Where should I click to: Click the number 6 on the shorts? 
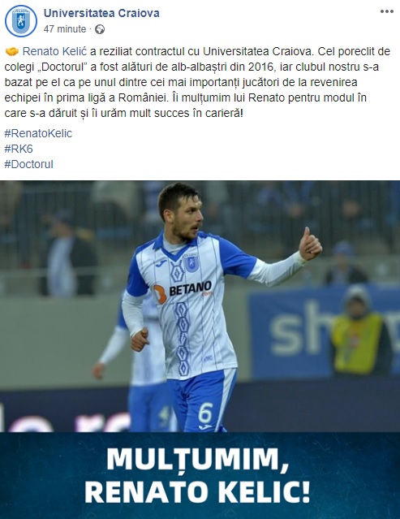pos(205,413)
